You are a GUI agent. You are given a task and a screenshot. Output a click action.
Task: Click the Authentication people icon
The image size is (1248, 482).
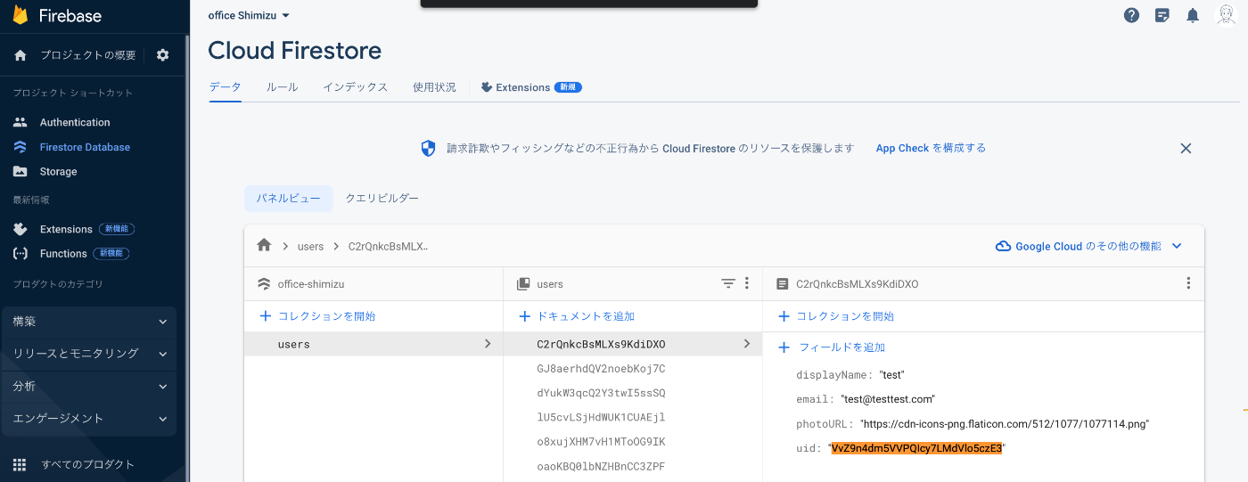tap(21, 122)
